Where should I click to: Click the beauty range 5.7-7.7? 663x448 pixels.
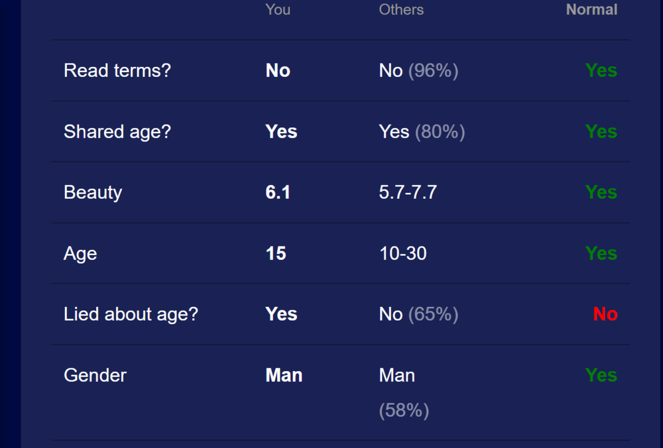(408, 192)
